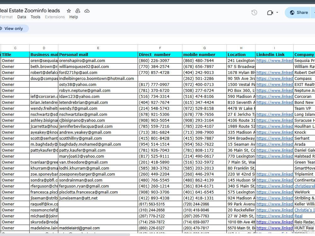
Task: Select cell zoesponeybarger@gmail.com
Action: tap(98, 174)
